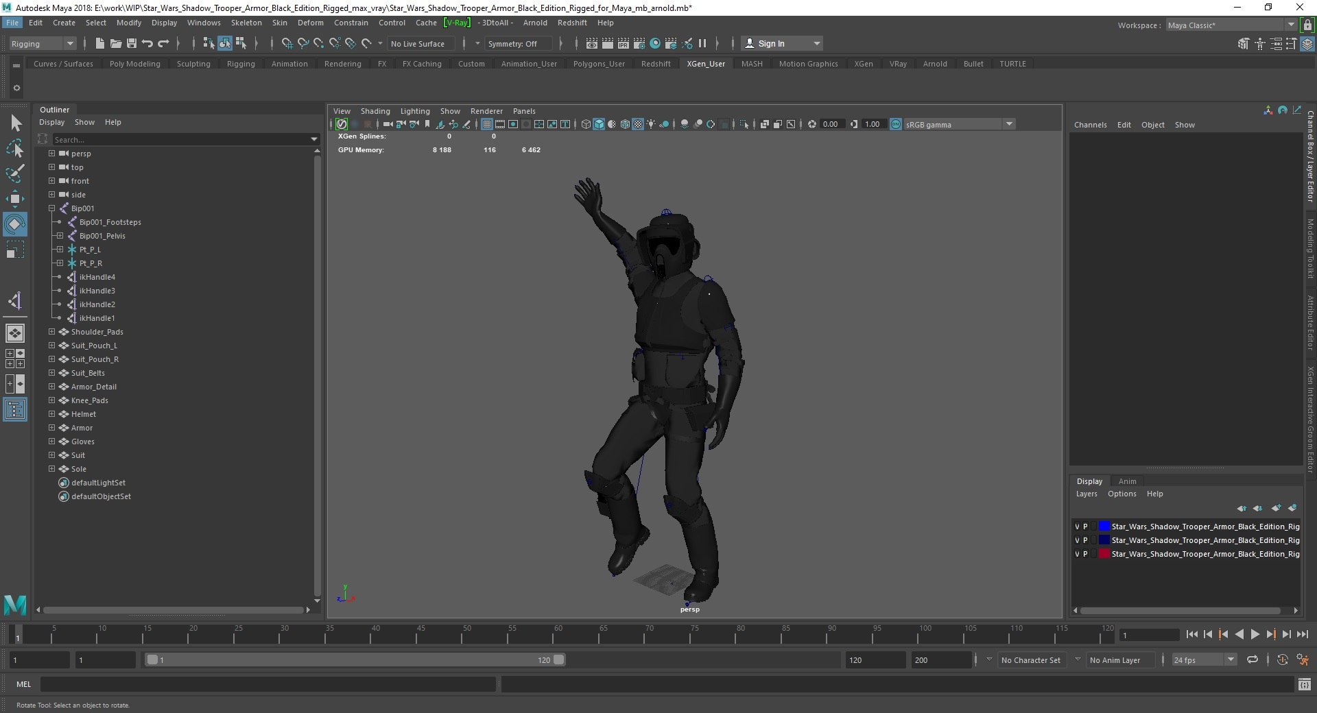Click the range slider end handle
This screenshot has height=713, width=1317.
coord(559,660)
